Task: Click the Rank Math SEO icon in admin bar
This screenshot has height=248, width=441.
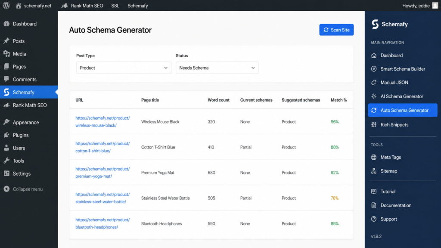Action: pyautogui.click(x=65, y=6)
